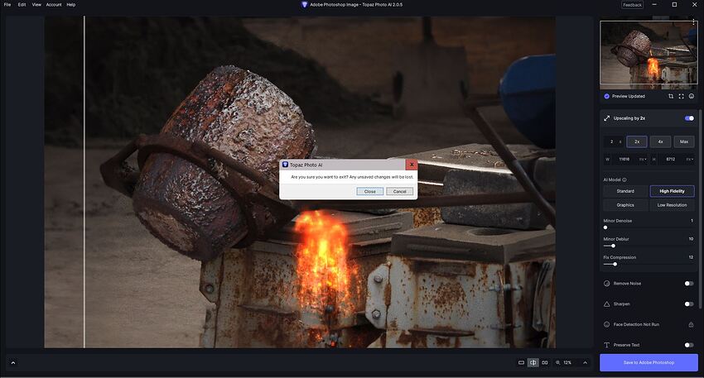Close the exit dialog with red X
Viewport: 704px width, 378px height.
(x=412, y=165)
